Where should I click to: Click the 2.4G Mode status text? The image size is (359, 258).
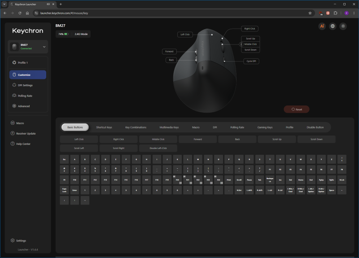point(81,34)
